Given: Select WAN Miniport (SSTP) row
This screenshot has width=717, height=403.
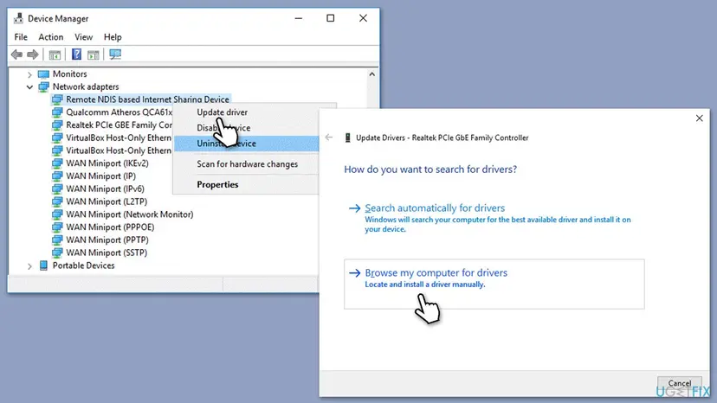Looking at the screenshot, I should [x=107, y=253].
